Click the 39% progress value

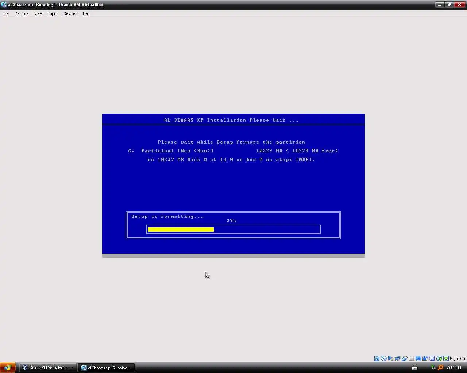click(231, 221)
